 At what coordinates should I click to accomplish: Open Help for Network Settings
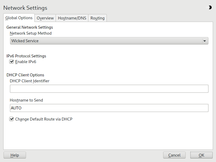click(x=15, y=155)
